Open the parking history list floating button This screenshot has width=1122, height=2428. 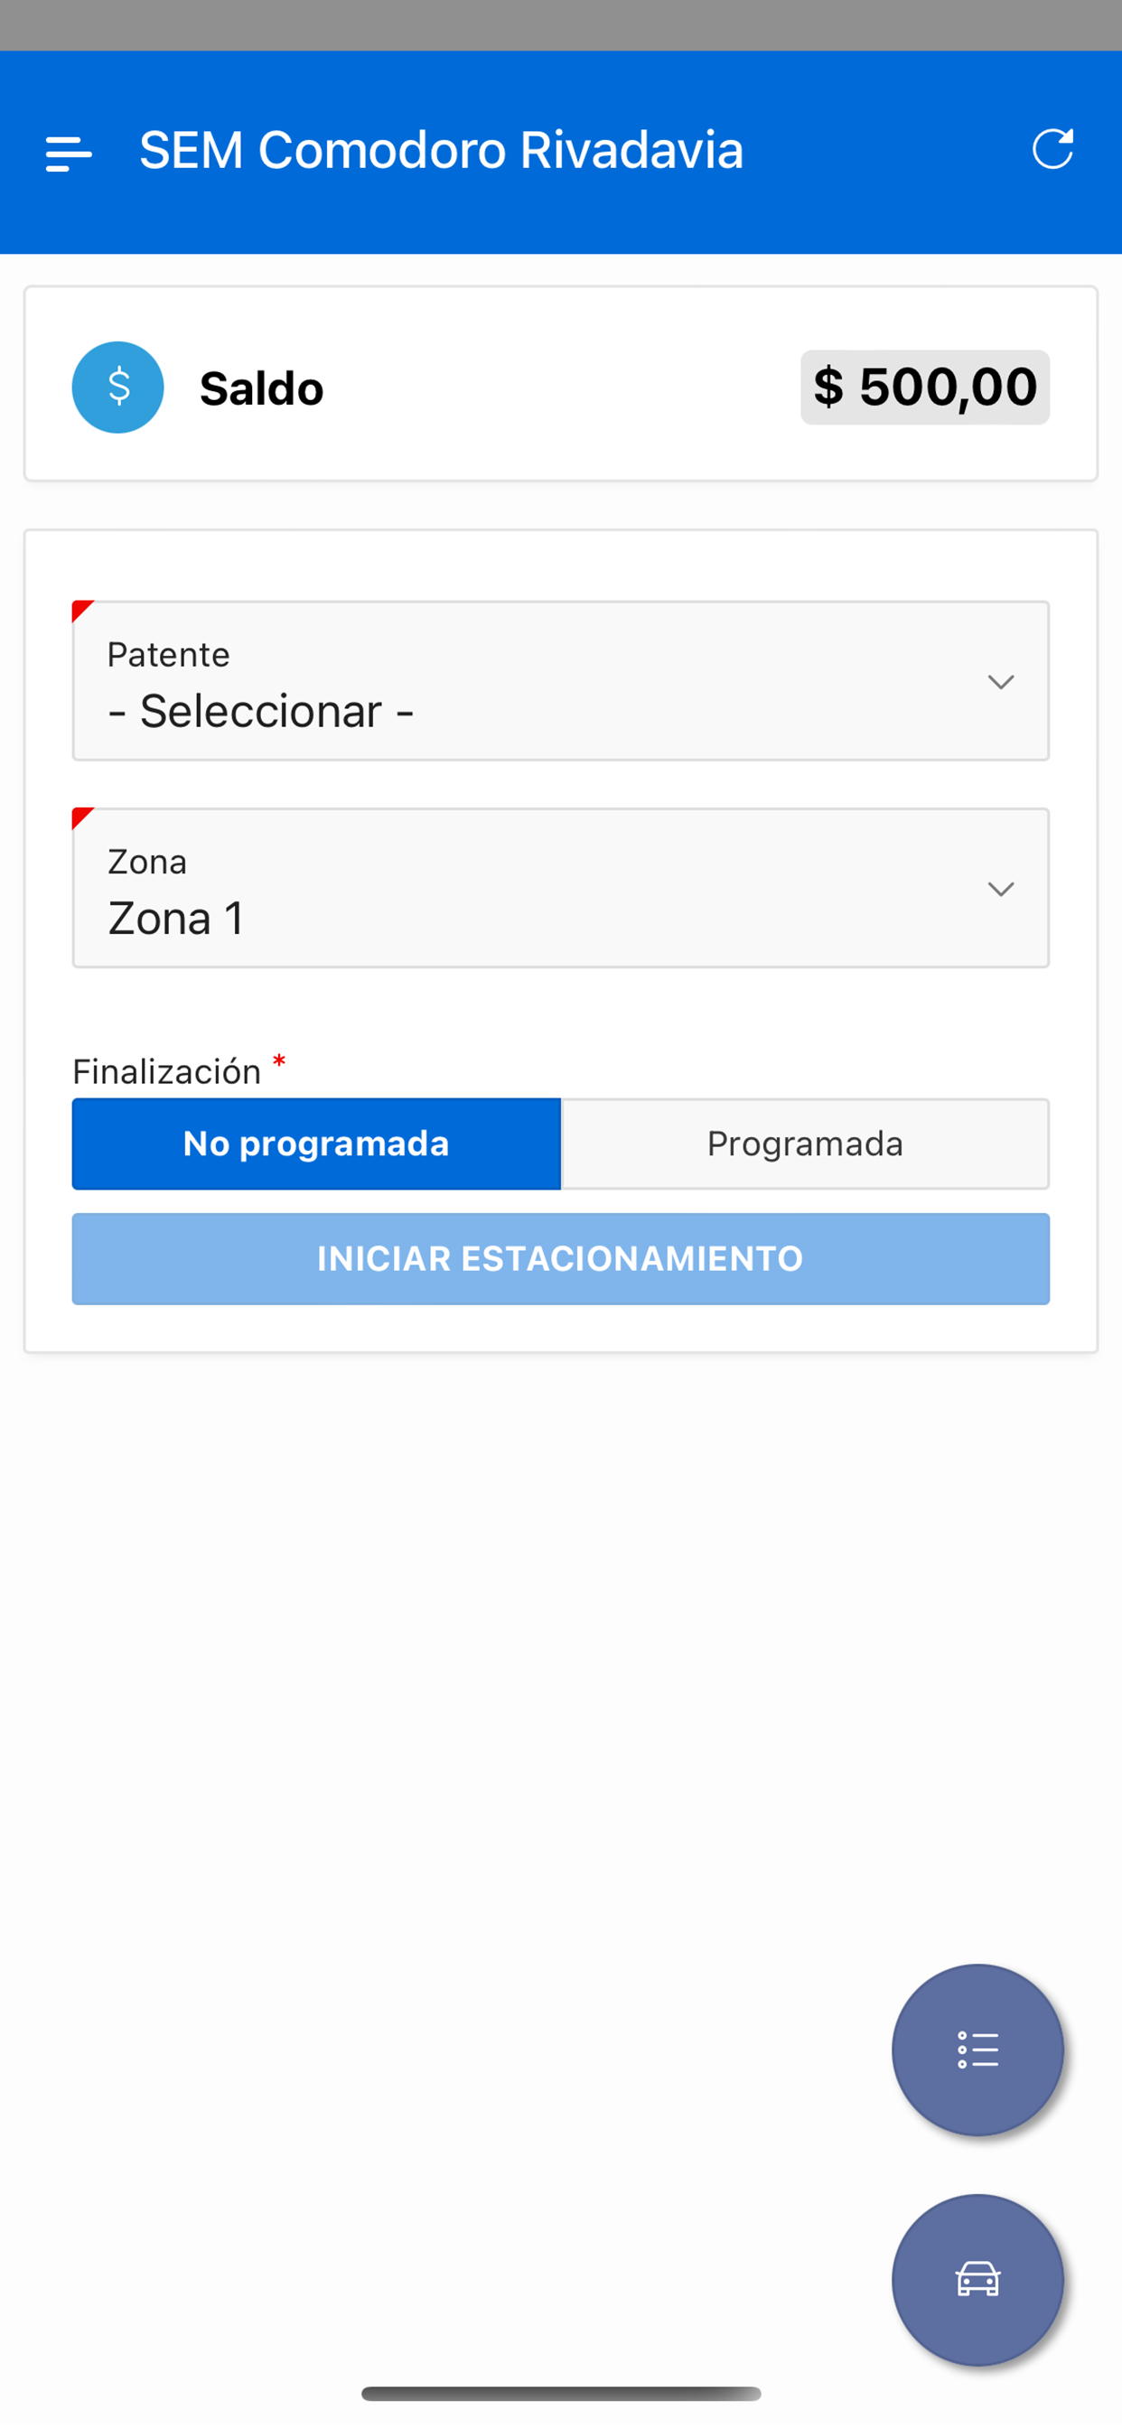click(977, 2050)
